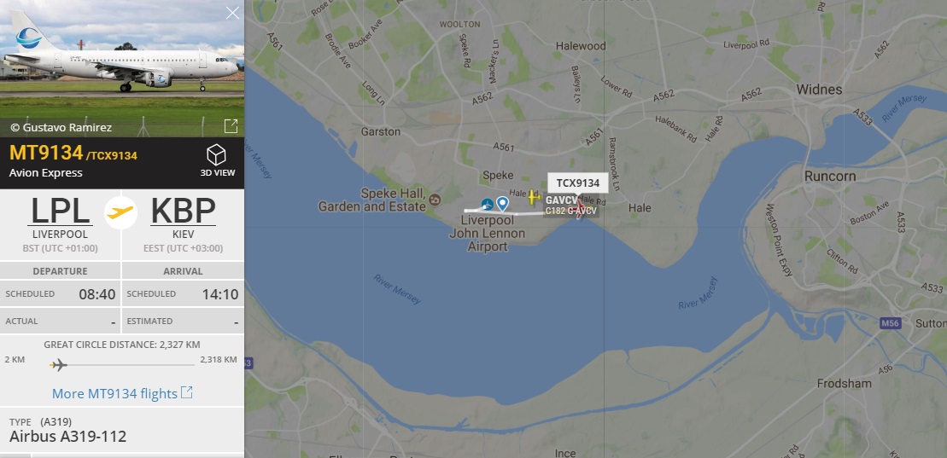Click the blue airport marker icon
The image size is (947, 458).
pyautogui.click(x=488, y=204)
